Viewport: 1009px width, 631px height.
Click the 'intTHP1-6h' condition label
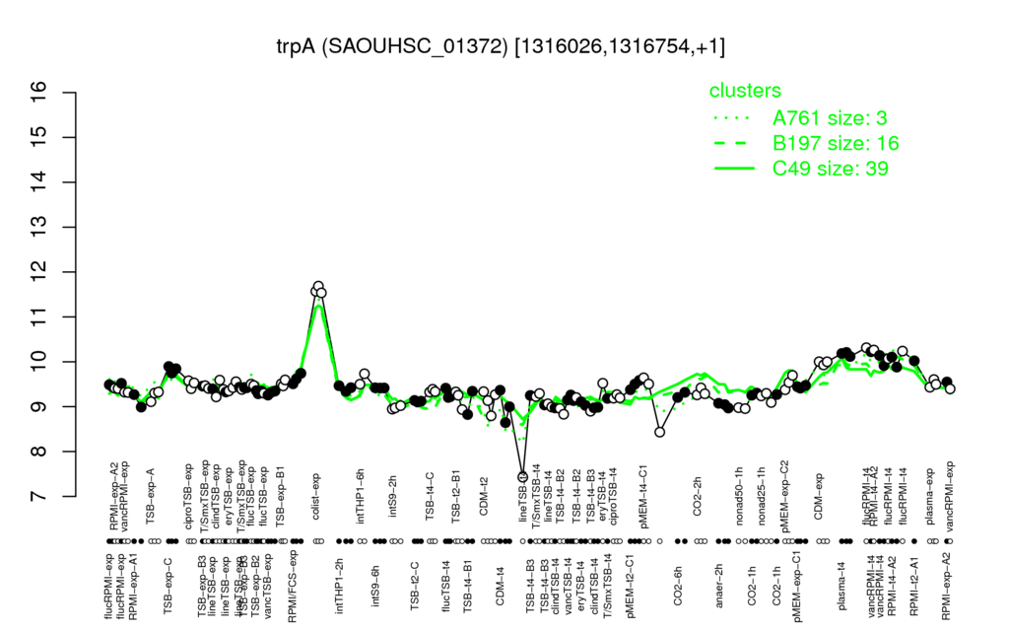pos(361,495)
